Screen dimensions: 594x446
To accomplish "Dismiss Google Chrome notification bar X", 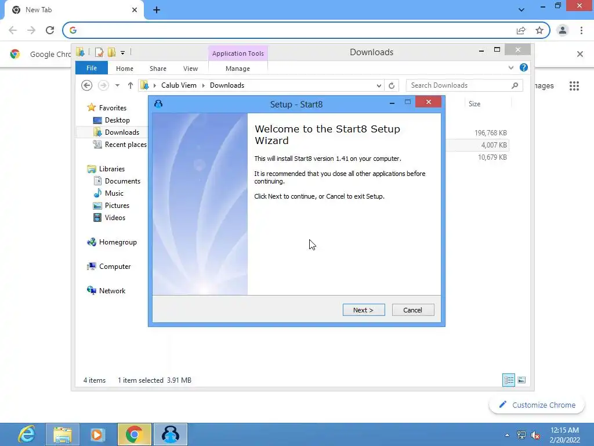I will coord(580,54).
